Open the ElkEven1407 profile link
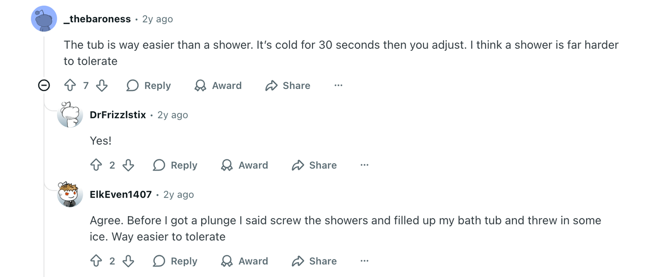This screenshot has height=277, width=659. (121, 195)
